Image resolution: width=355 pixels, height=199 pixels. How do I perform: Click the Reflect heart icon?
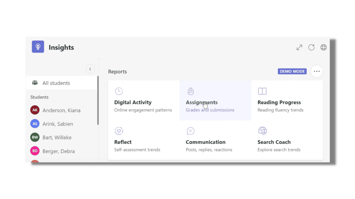click(x=119, y=131)
